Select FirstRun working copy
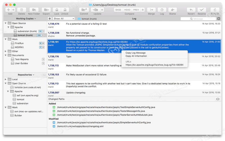Screen dimensions: 225x141 (x=25, y=43)
